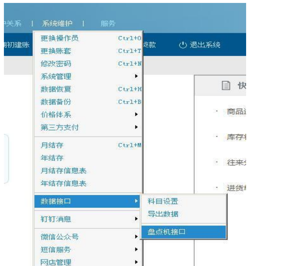Select 年结存 menu item
Screen dimensions: 281x266
point(52,158)
